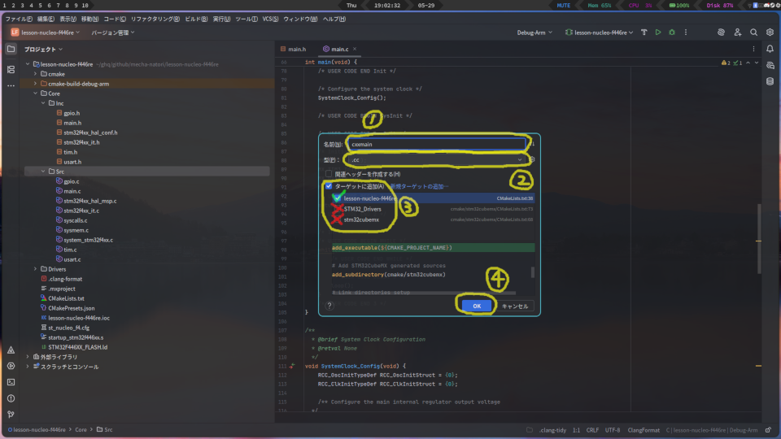Open the Database tool window
Screen dimensions: 781x439
(770, 81)
